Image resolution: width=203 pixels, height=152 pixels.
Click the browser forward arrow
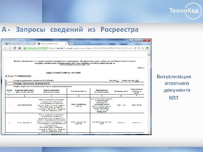click(10, 48)
